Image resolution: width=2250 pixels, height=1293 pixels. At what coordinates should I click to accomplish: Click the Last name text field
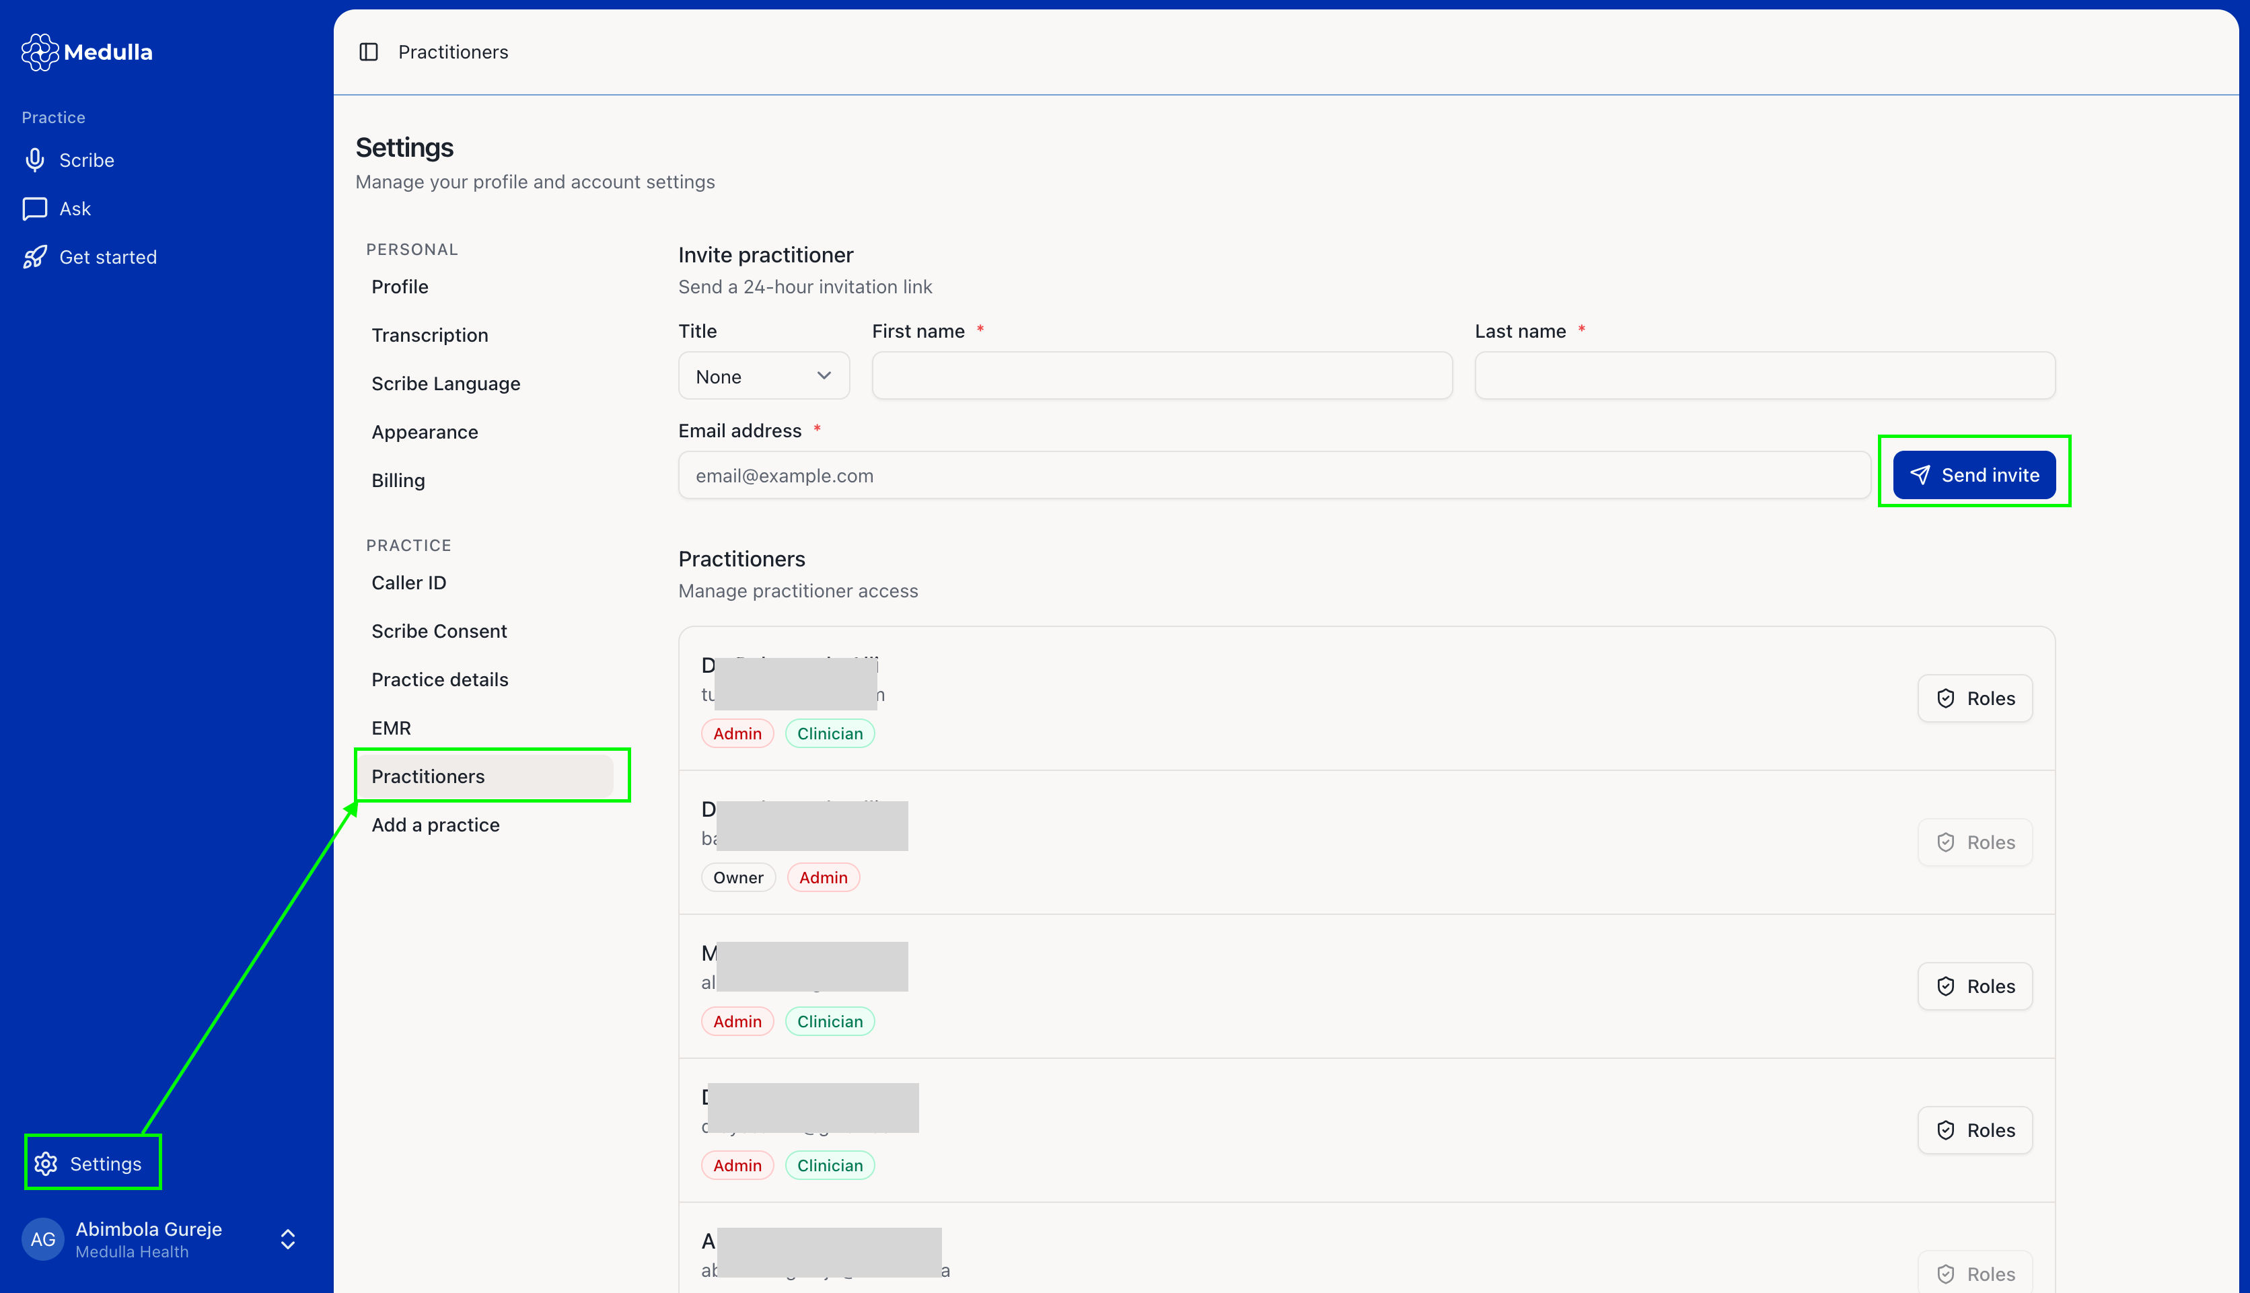coord(1764,375)
